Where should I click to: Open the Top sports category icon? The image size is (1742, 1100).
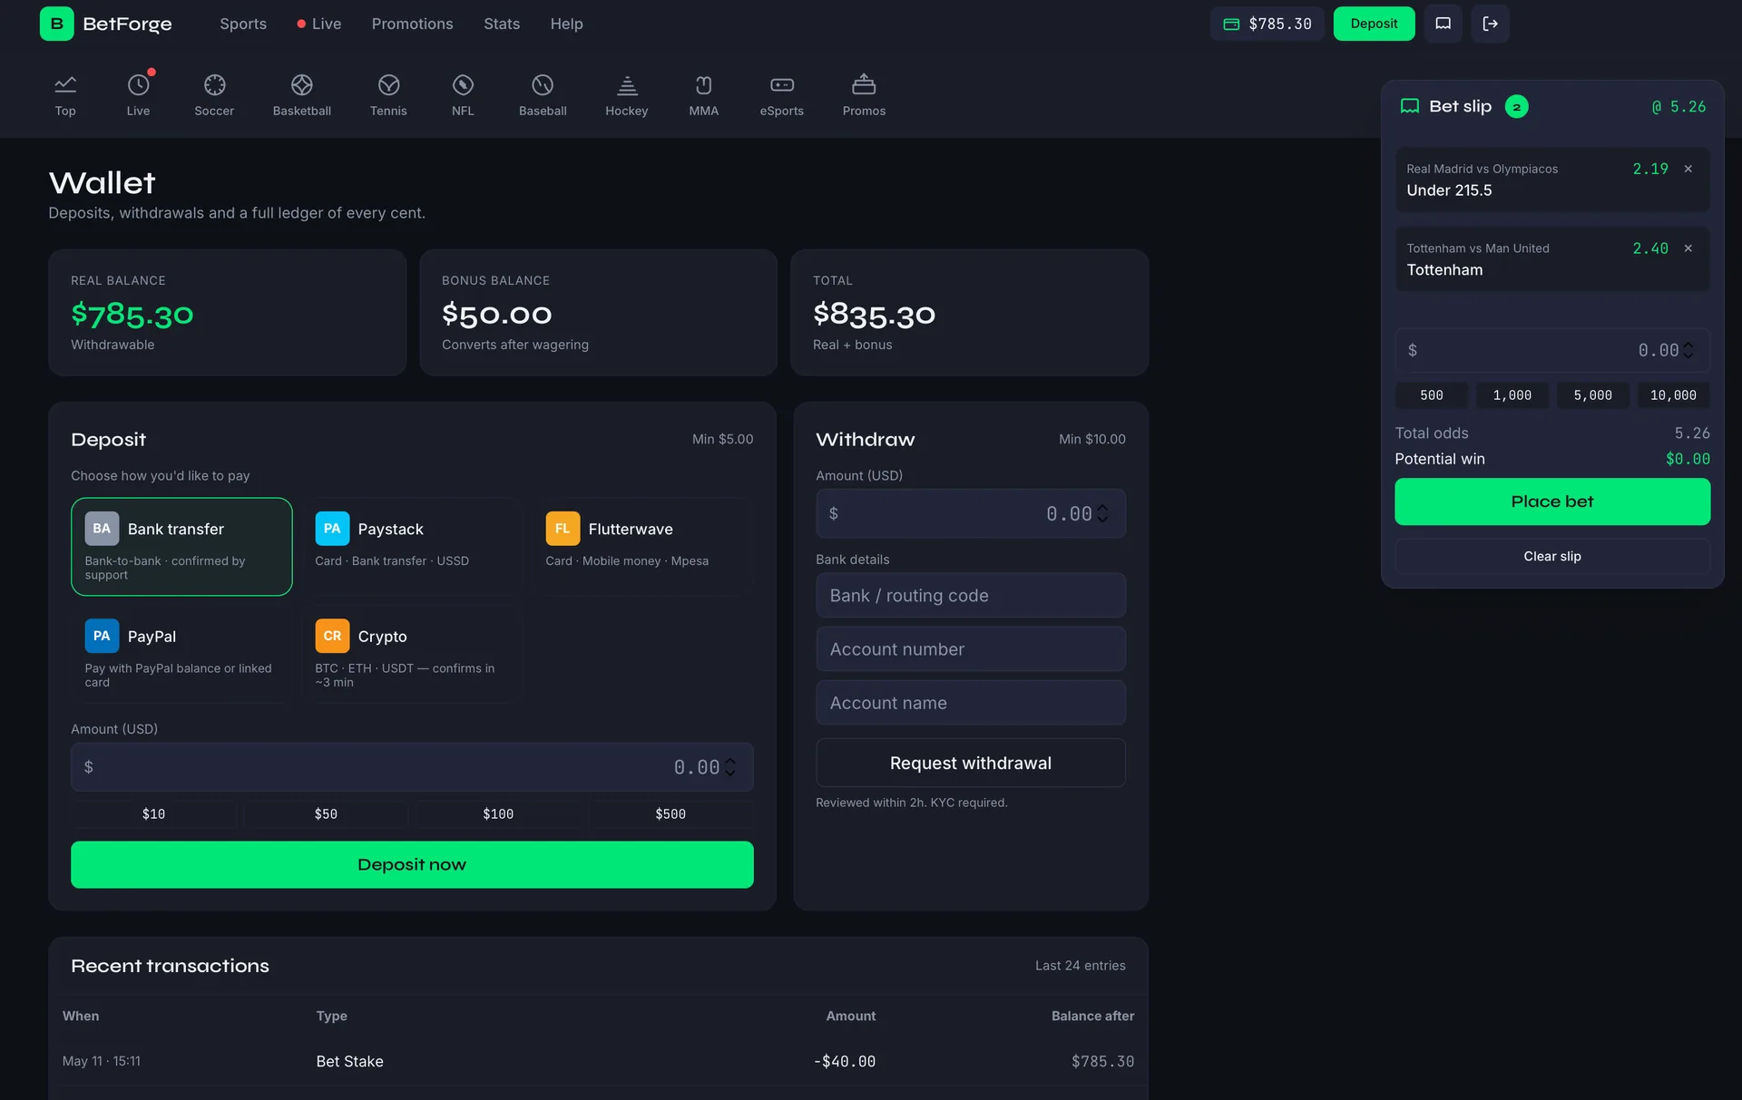point(65,85)
